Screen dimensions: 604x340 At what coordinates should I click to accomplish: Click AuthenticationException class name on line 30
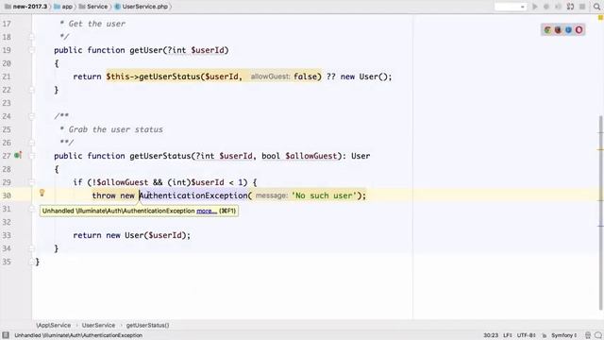click(193, 195)
